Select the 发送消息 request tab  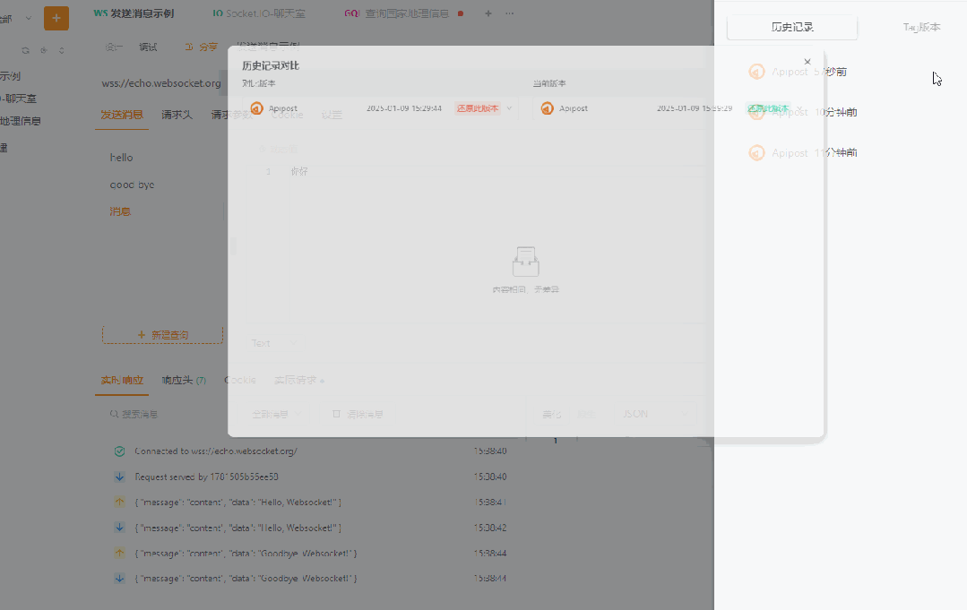pos(122,115)
